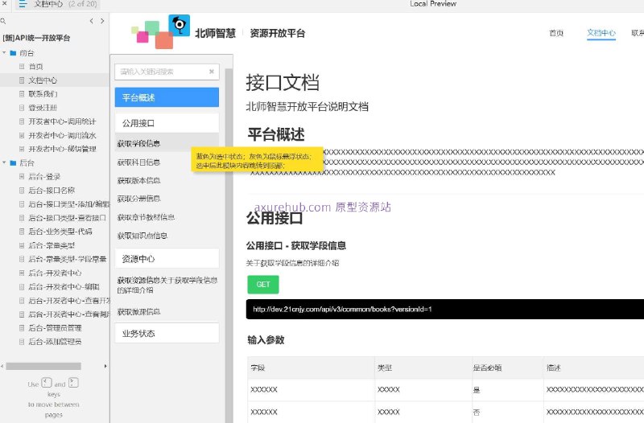Open 开发者中心-调用统计 page
The image size is (644, 423).
pyautogui.click(x=62, y=121)
